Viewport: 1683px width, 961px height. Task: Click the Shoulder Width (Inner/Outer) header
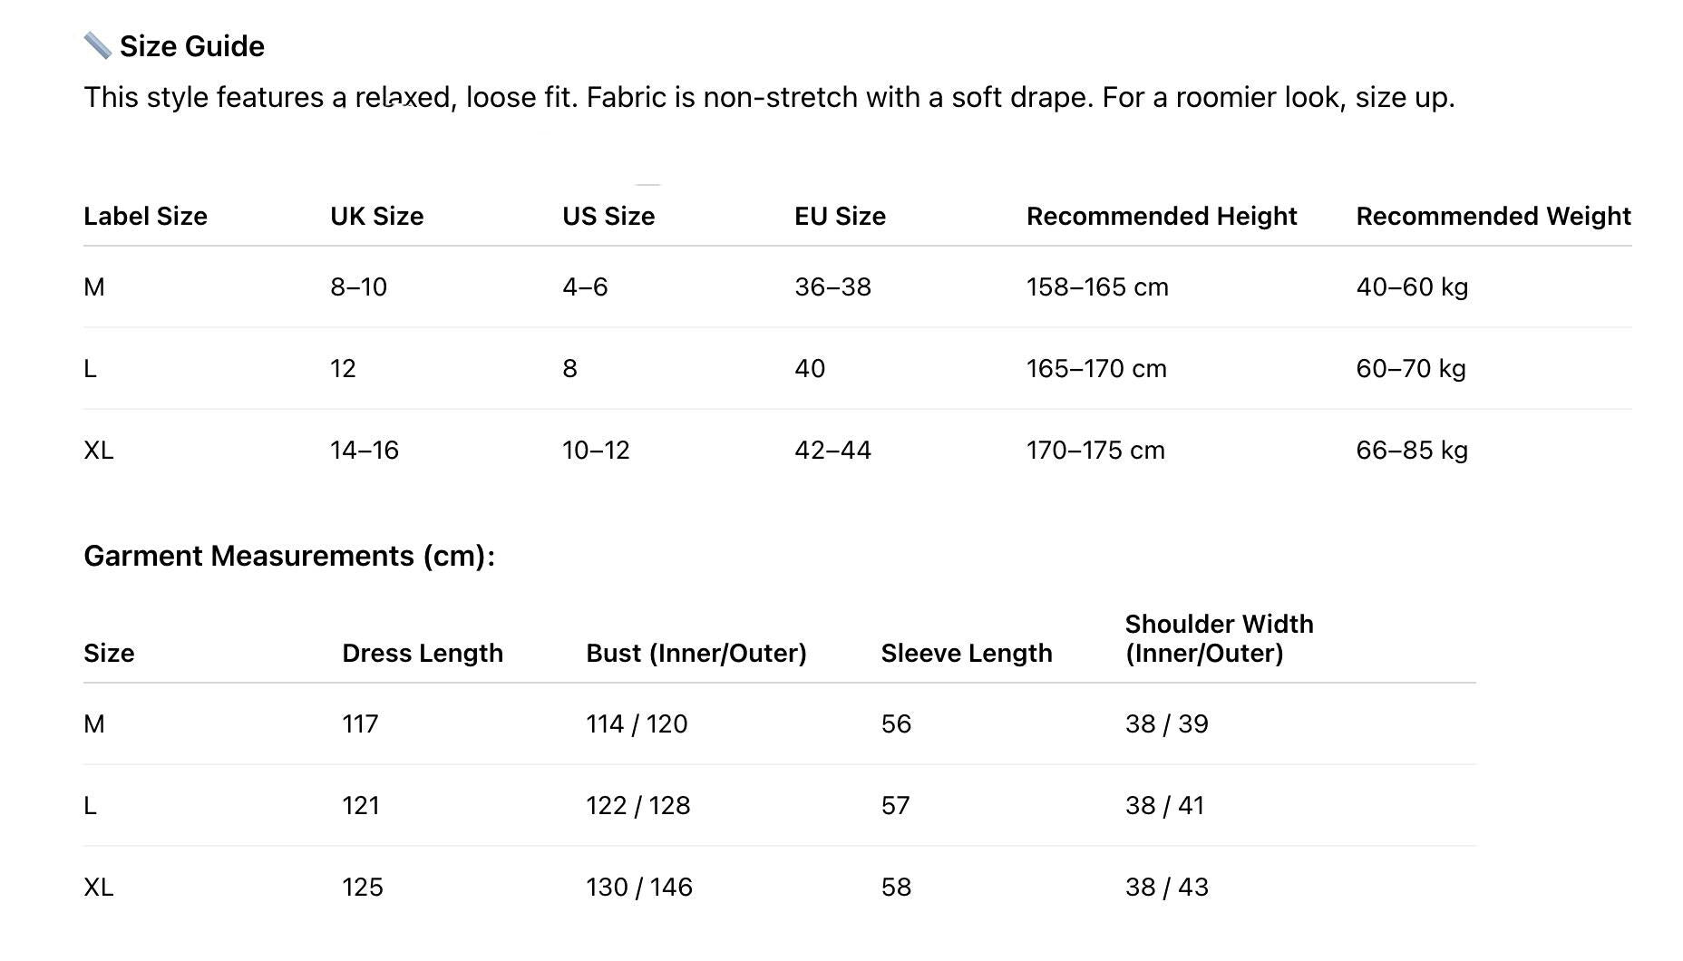1218,639
